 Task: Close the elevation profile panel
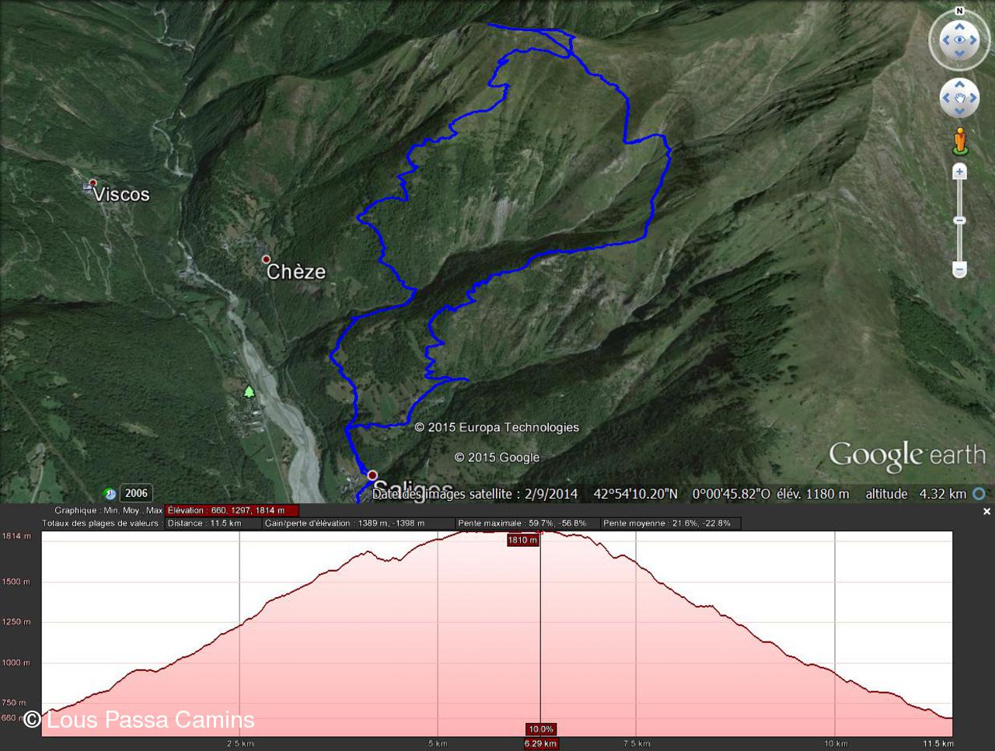point(986,511)
